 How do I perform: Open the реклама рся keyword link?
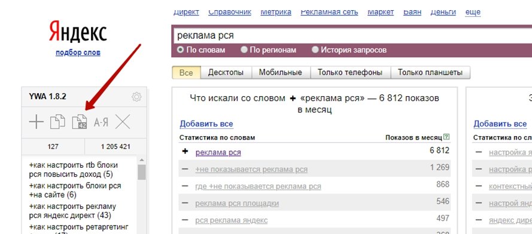218,152
